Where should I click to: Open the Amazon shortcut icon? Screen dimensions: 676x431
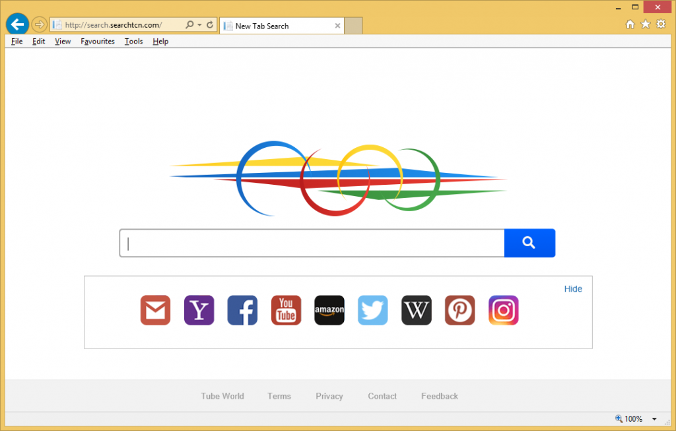coord(329,310)
